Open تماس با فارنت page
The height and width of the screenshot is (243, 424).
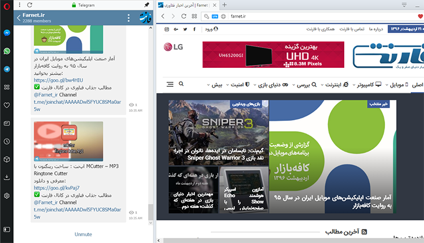(352, 29)
